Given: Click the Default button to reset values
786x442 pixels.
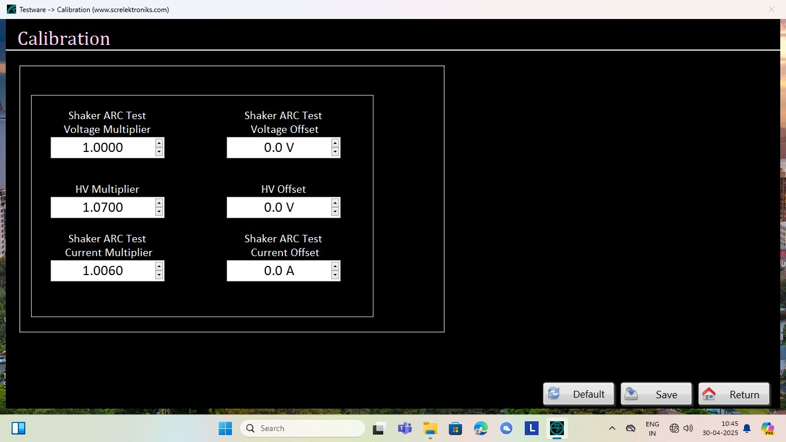Looking at the screenshot, I should (578, 394).
